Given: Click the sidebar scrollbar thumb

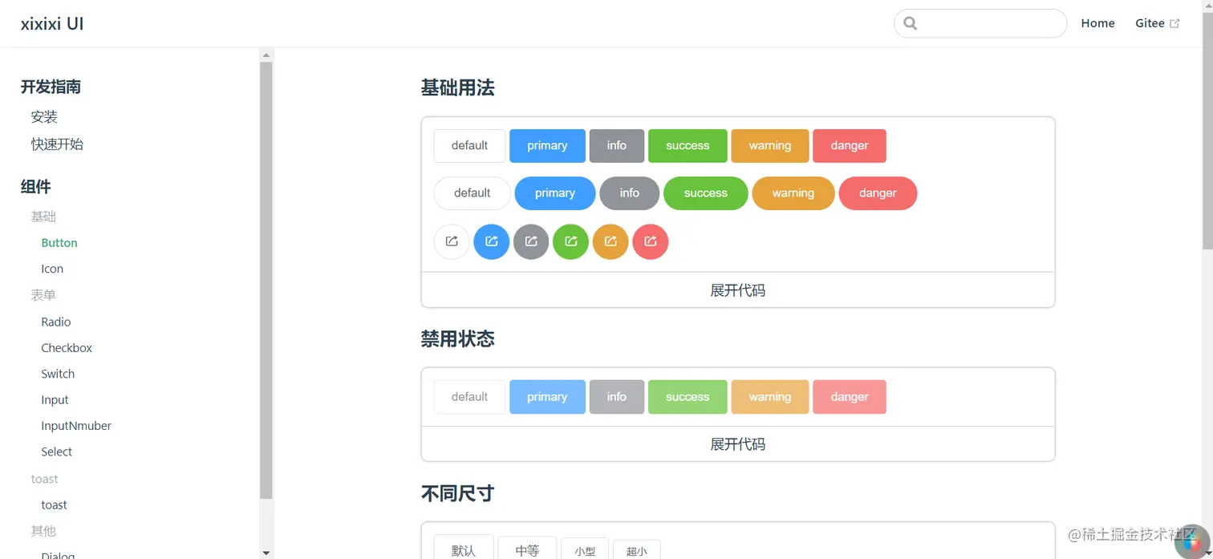Looking at the screenshot, I should click(x=266, y=281).
